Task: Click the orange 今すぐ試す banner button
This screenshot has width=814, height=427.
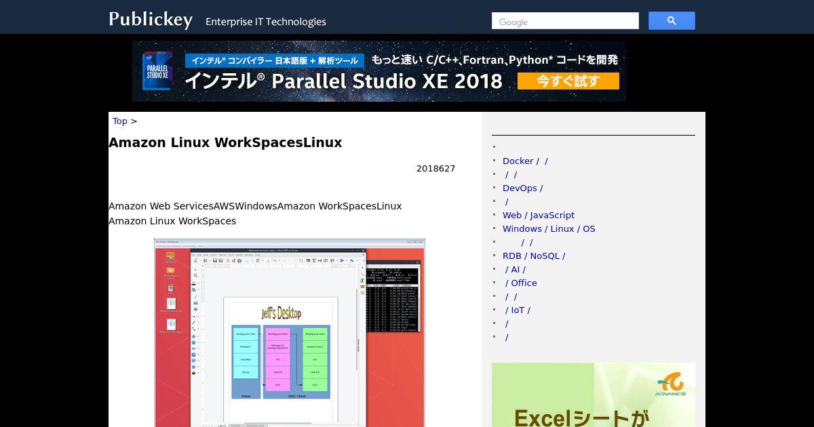Action: coord(568,81)
